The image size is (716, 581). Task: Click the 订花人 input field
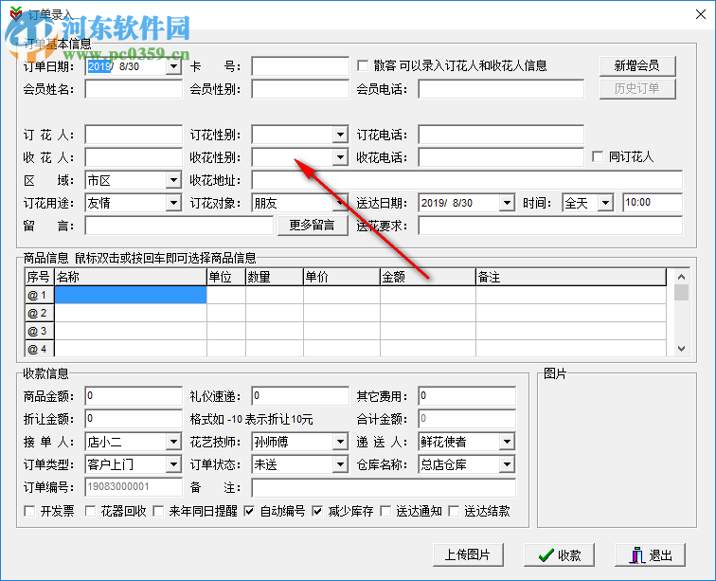tap(134, 135)
